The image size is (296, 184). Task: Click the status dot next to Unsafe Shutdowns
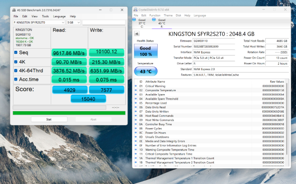(x=136, y=137)
